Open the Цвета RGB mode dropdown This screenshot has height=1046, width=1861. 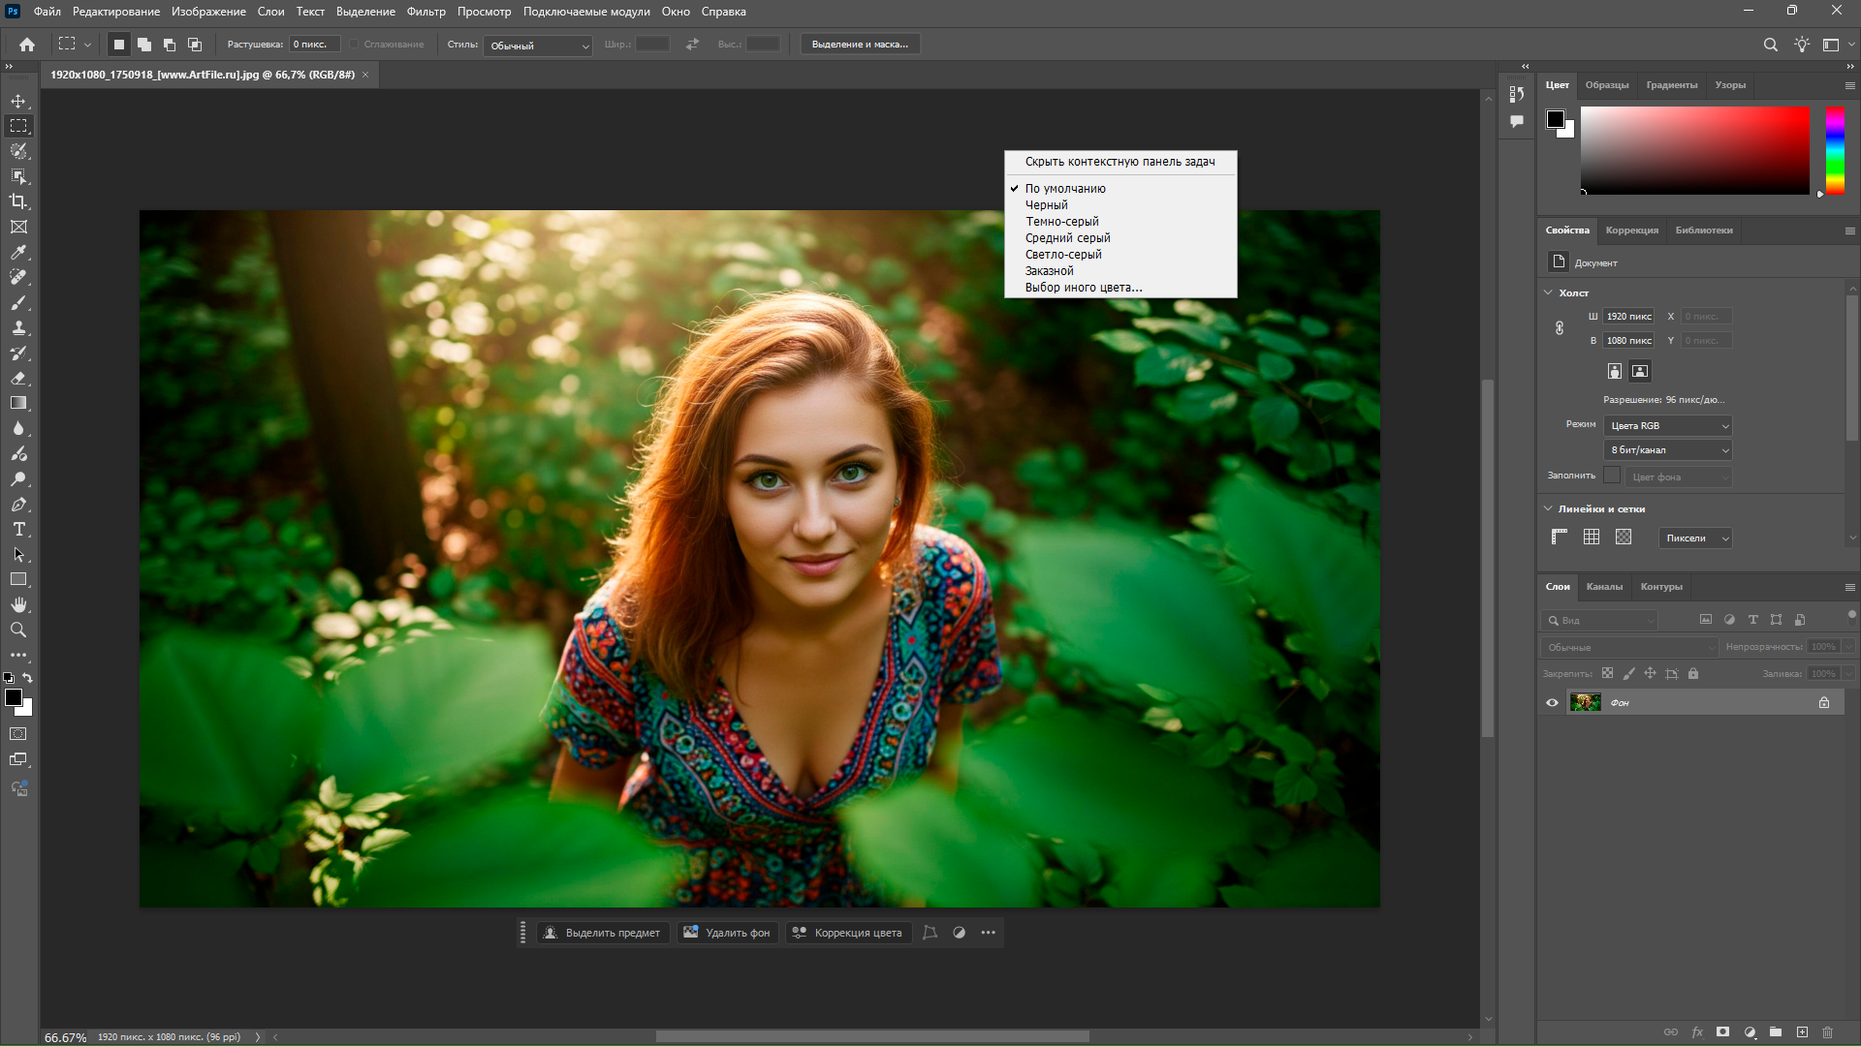(x=1668, y=425)
